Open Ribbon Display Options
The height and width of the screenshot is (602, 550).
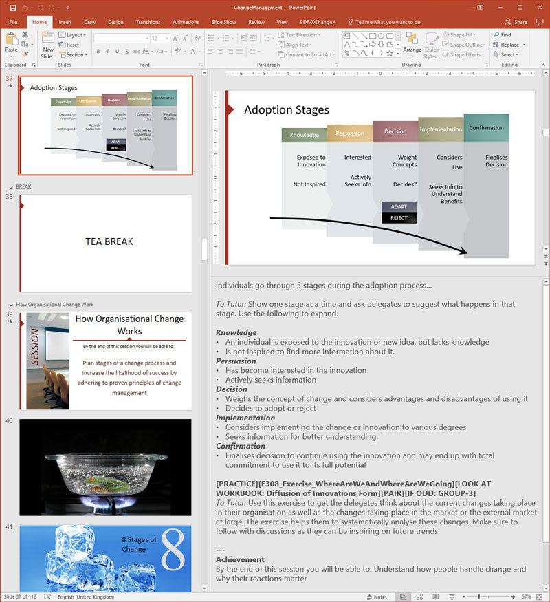click(480, 8)
